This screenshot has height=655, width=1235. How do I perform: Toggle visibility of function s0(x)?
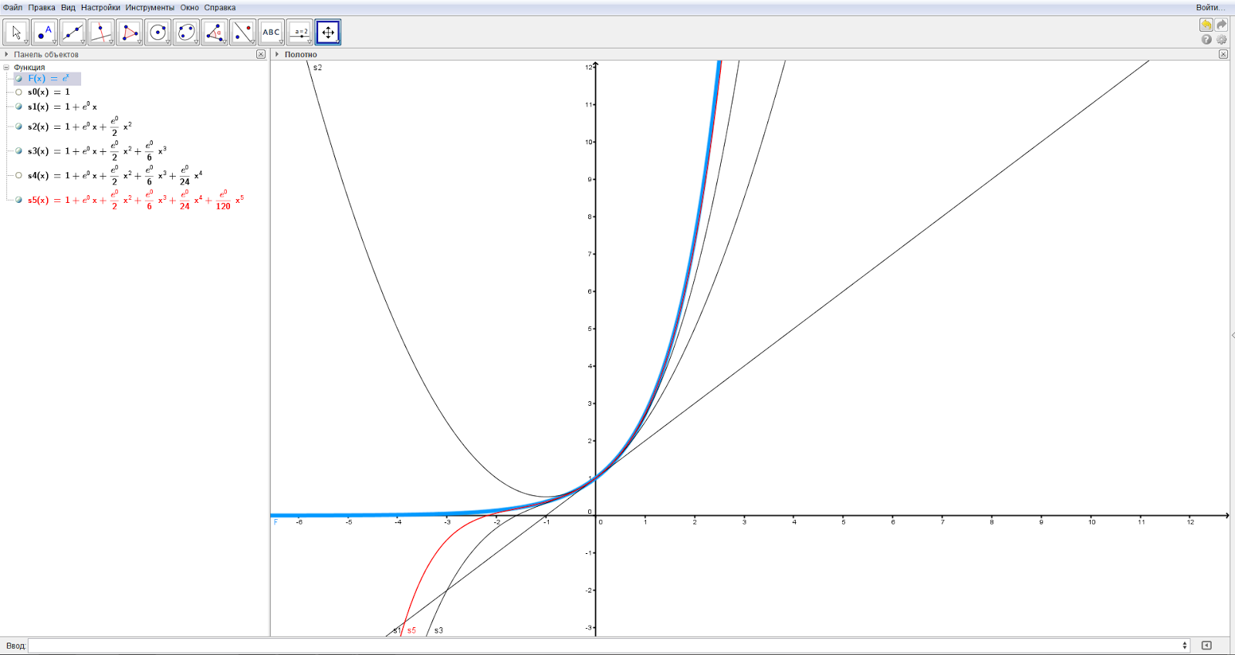pos(19,92)
